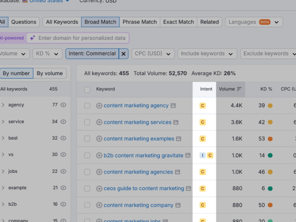Add 'content marketing agency' keyword via plus icon
Screen dimensions: 296x222
[x=99, y=106]
